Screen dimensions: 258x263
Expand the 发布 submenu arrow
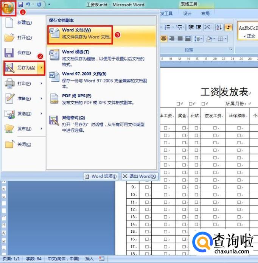pos(41,129)
